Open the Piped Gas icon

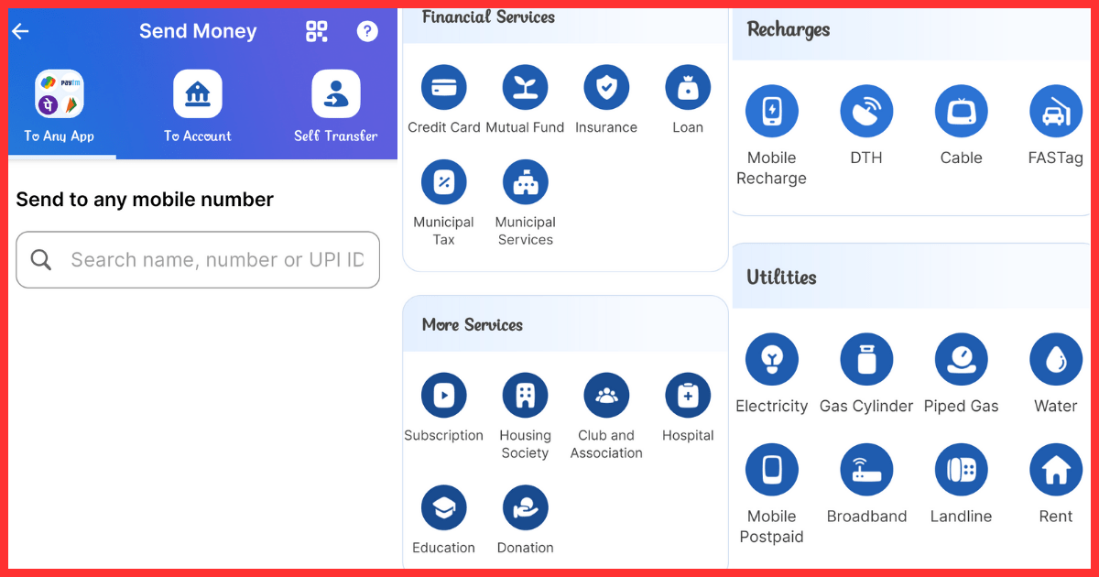(x=962, y=359)
